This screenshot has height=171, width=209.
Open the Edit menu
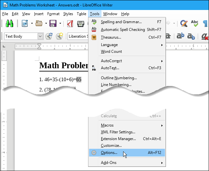click(15, 14)
